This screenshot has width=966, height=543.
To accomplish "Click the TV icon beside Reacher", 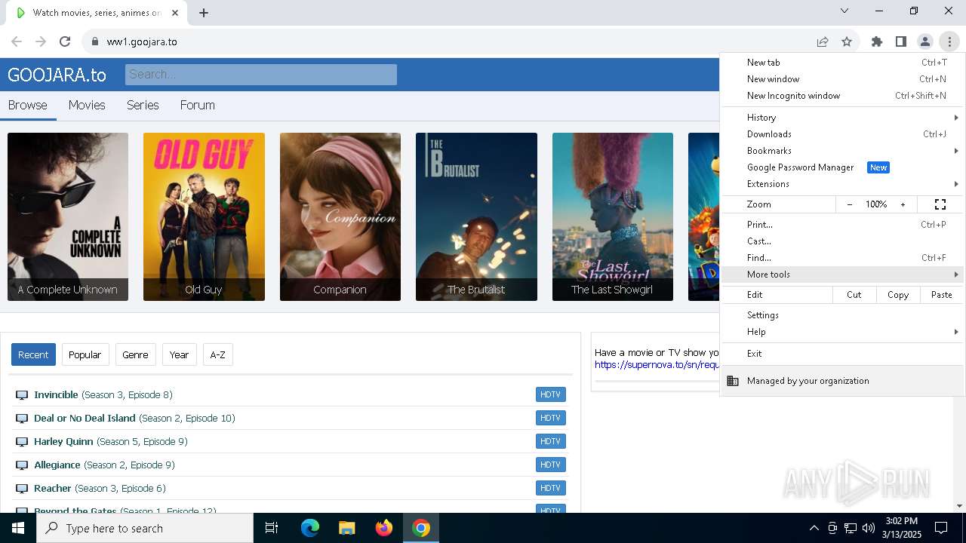I will [x=22, y=489].
